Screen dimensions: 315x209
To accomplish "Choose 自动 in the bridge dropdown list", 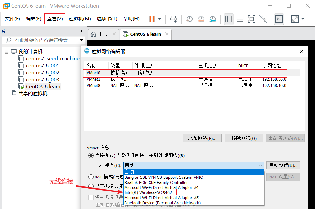I will click(194, 172).
